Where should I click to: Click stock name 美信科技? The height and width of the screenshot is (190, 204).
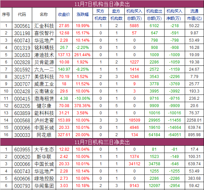(x=44, y=77)
